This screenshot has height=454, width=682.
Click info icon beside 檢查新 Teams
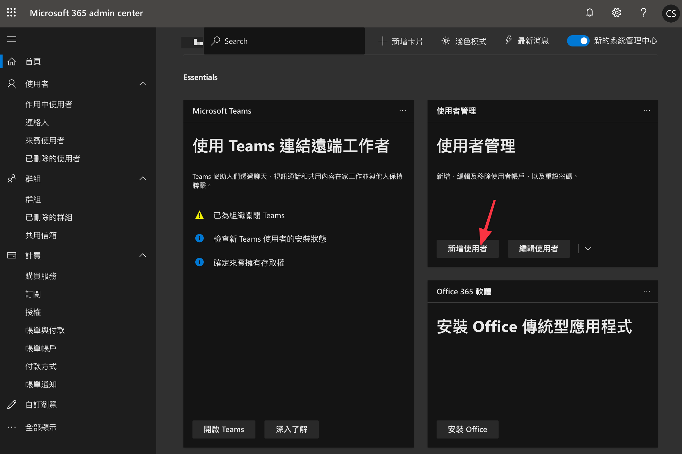coord(200,238)
